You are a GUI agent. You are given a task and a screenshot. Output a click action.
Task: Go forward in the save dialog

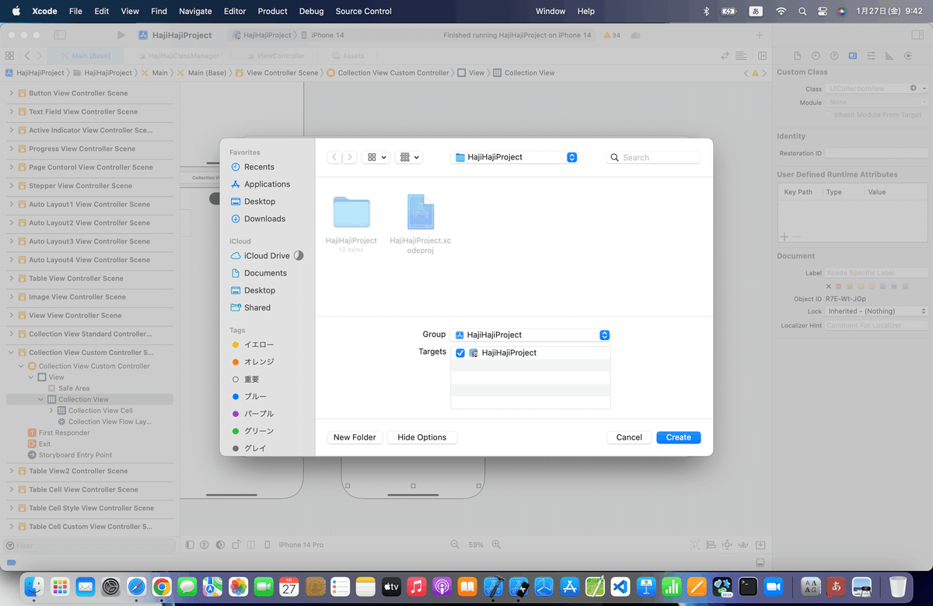(x=350, y=157)
